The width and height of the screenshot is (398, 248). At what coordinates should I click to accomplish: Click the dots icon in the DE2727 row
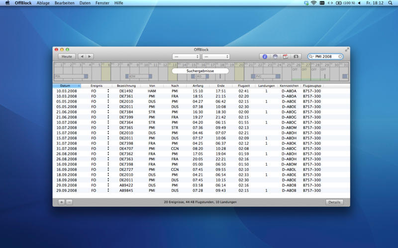coord(108,170)
